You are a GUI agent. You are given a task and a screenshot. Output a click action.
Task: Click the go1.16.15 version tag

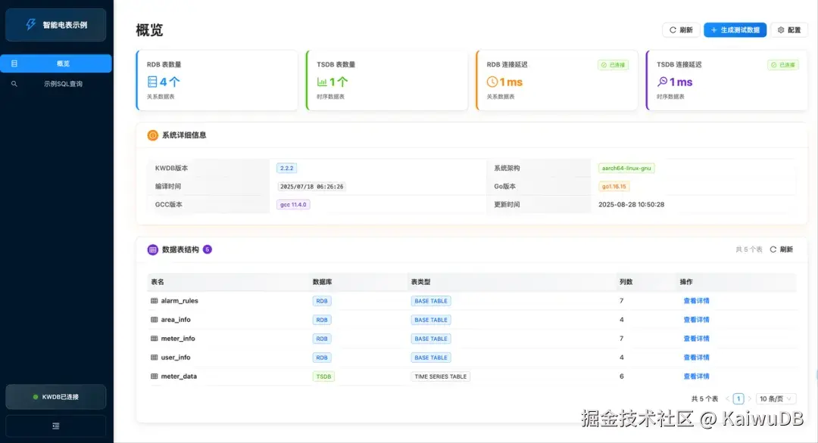pyautogui.click(x=614, y=187)
